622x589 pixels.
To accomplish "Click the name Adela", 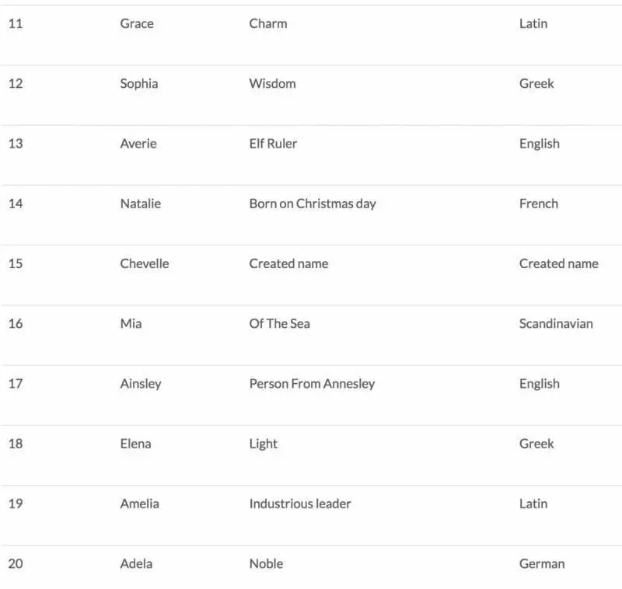I will (x=137, y=563).
